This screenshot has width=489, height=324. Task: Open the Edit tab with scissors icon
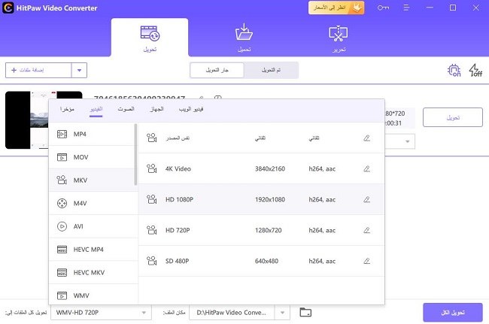339,38
